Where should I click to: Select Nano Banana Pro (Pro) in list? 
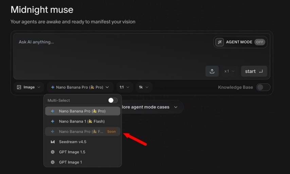(x=83, y=111)
